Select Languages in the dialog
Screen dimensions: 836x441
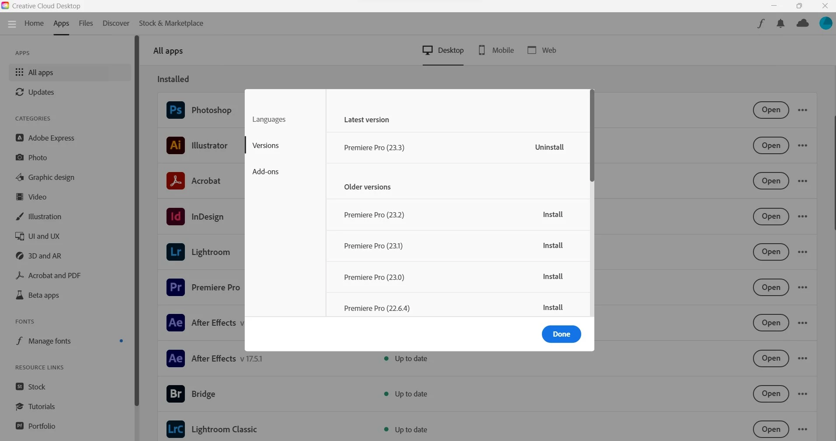point(269,119)
